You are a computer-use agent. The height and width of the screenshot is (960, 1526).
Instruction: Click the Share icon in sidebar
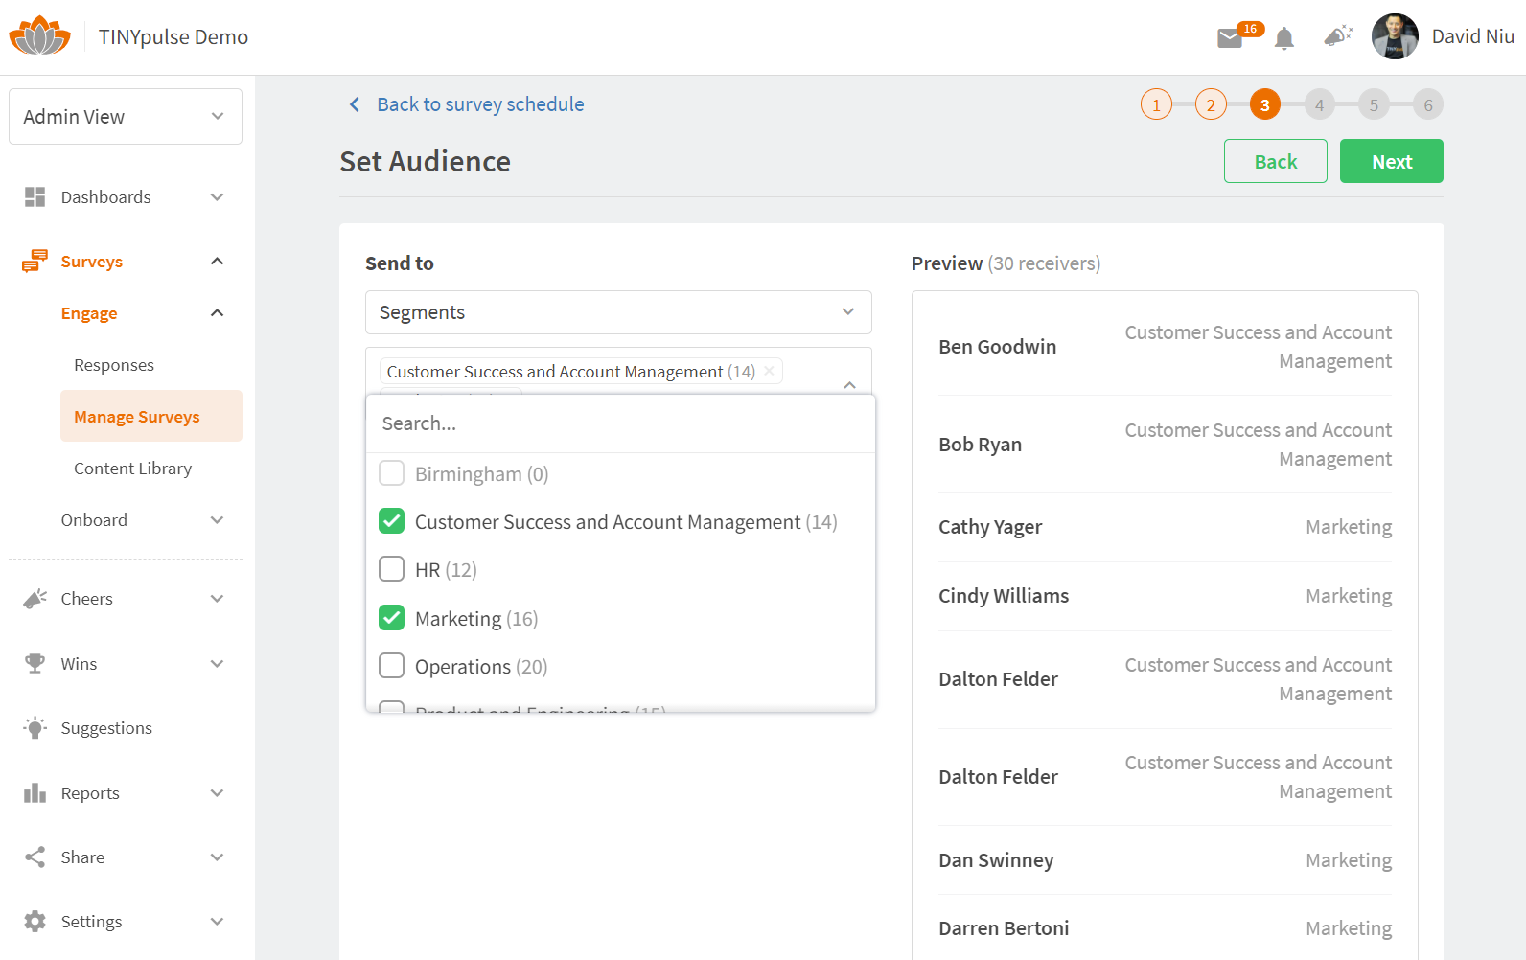[35, 857]
